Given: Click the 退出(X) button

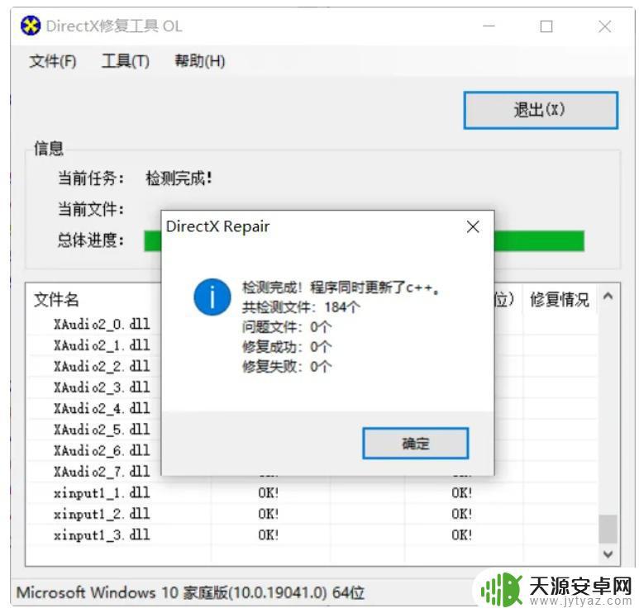Looking at the screenshot, I should tap(541, 110).
